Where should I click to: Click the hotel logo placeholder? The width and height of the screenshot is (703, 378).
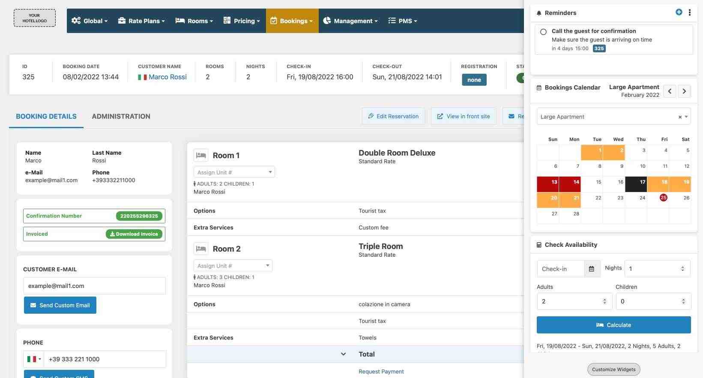(35, 18)
